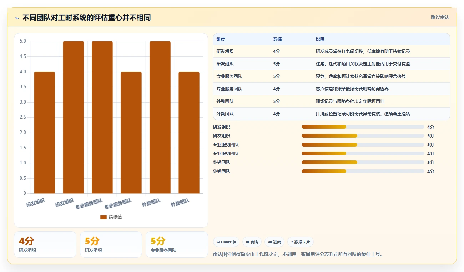Click the 研发组织 bar with value 5
This screenshot has height=272, width=464.
click(x=73, y=118)
